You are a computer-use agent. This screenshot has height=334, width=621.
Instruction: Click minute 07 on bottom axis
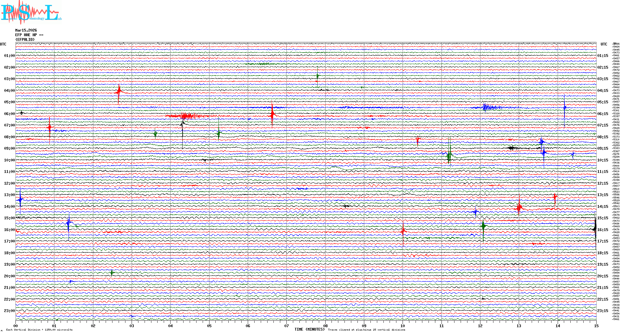pyautogui.click(x=287, y=326)
